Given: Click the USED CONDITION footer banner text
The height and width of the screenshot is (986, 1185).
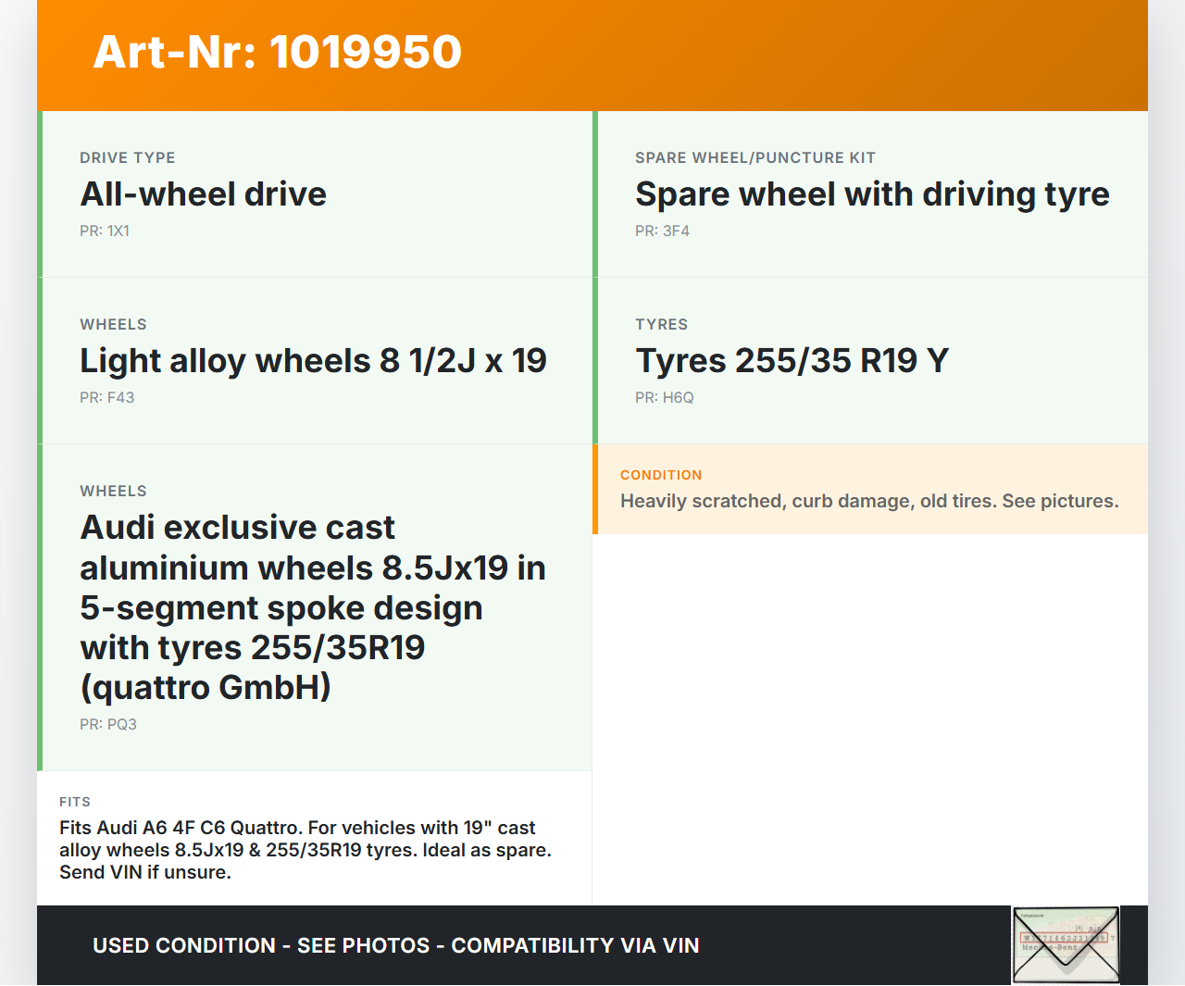Looking at the screenshot, I should (395, 945).
